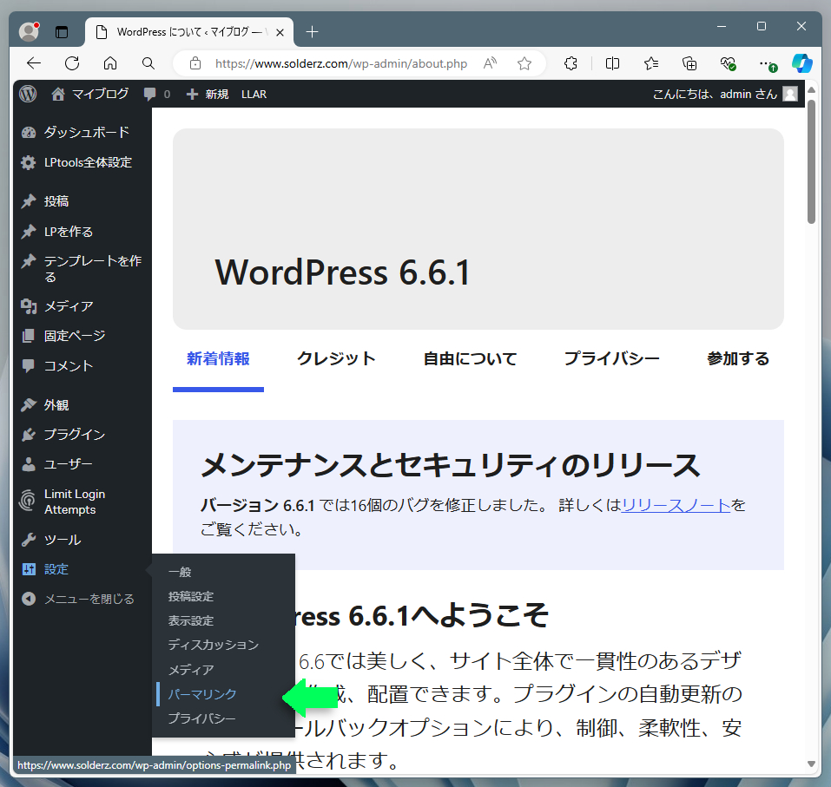Open the favorites list icon
Screen dimensions: 831x787
tap(651, 63)
